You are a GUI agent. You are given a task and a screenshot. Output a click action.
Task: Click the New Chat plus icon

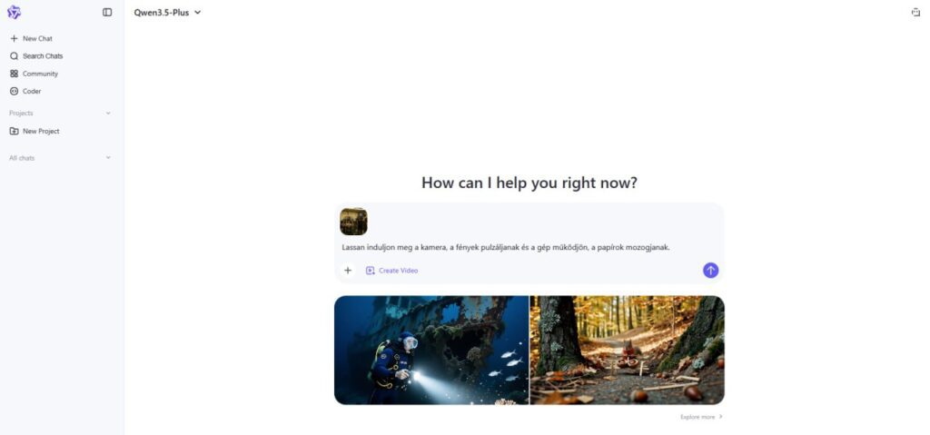(x=15, y=38)
